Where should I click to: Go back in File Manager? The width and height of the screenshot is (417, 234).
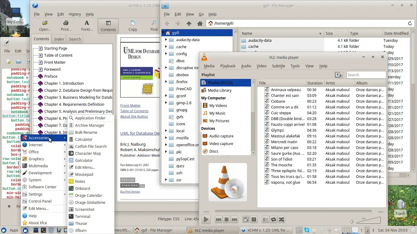click(x=167, y=23)
